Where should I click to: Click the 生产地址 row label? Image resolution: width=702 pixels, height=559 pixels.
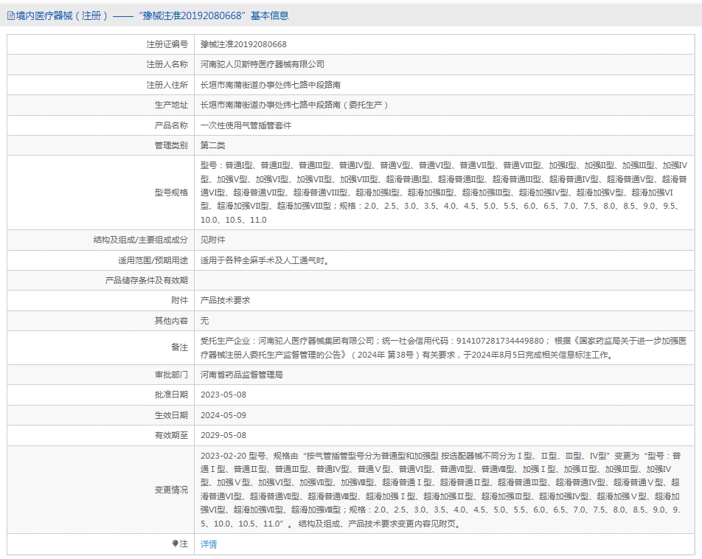click(171, 105)
